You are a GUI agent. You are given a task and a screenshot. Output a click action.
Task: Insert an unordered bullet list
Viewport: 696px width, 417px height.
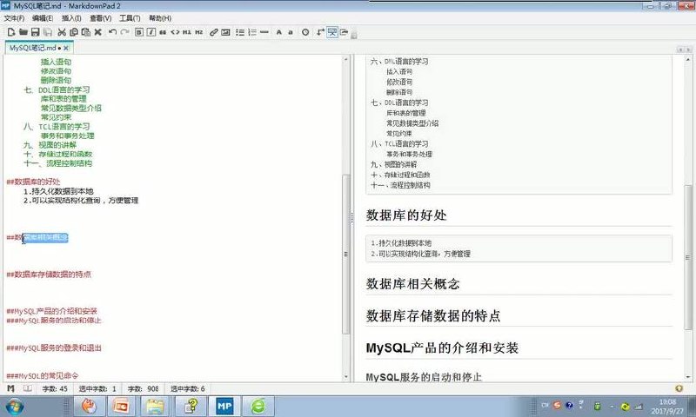click(x=240, y=32)
